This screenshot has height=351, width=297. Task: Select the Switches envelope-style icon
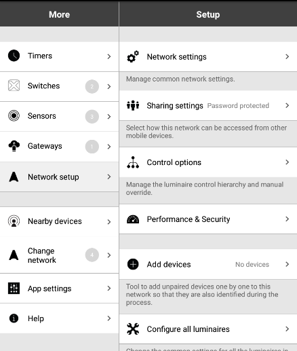point(14,86)
